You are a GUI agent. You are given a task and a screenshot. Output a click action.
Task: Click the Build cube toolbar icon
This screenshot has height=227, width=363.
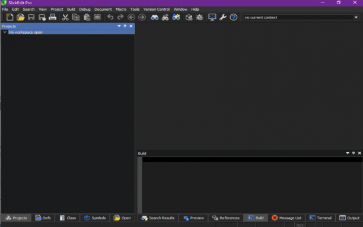tap(189, 17)
